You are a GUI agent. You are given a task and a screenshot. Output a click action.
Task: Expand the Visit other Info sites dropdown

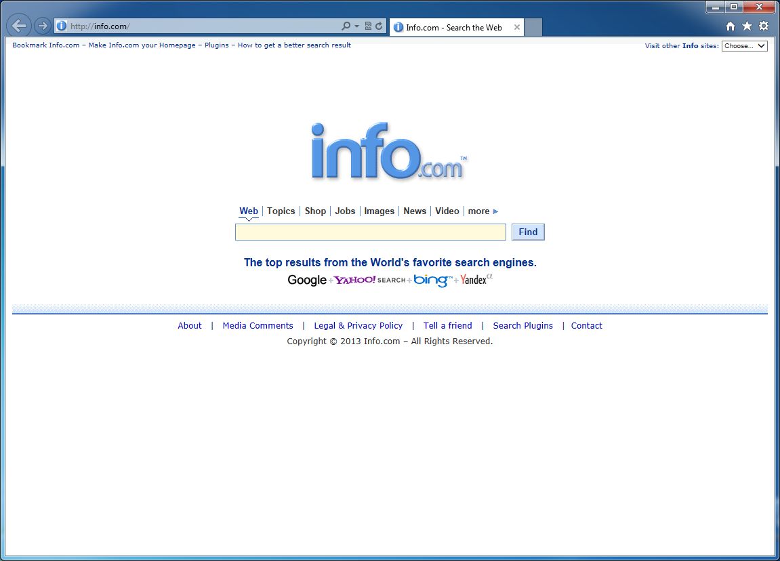click(x=744, y=46)
